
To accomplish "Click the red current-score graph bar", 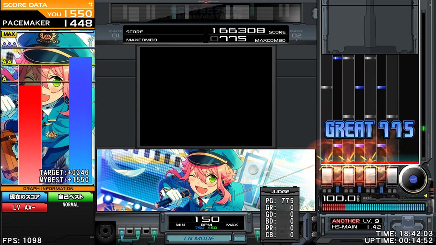I will (x=30, y=135).
